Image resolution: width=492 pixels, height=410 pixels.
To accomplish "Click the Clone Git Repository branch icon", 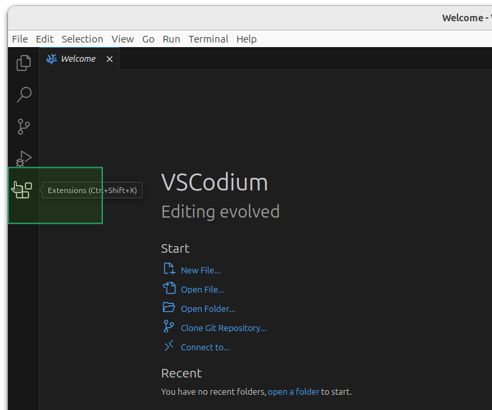I will click(x=169, y=326).
